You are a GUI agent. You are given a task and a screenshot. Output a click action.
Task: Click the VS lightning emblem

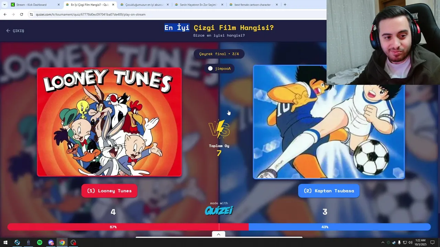219,129
